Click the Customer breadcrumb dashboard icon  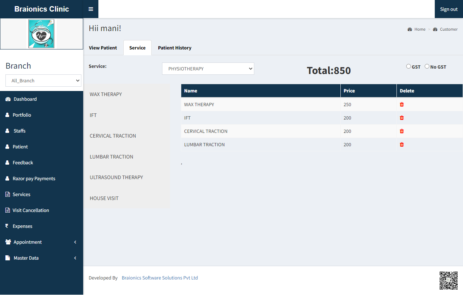(435, 29)
